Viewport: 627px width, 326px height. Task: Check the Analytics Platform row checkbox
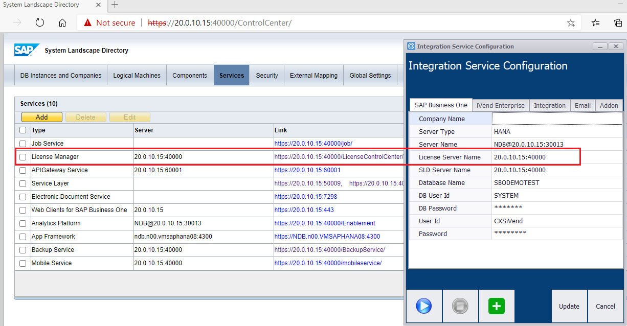click(23, 223)
